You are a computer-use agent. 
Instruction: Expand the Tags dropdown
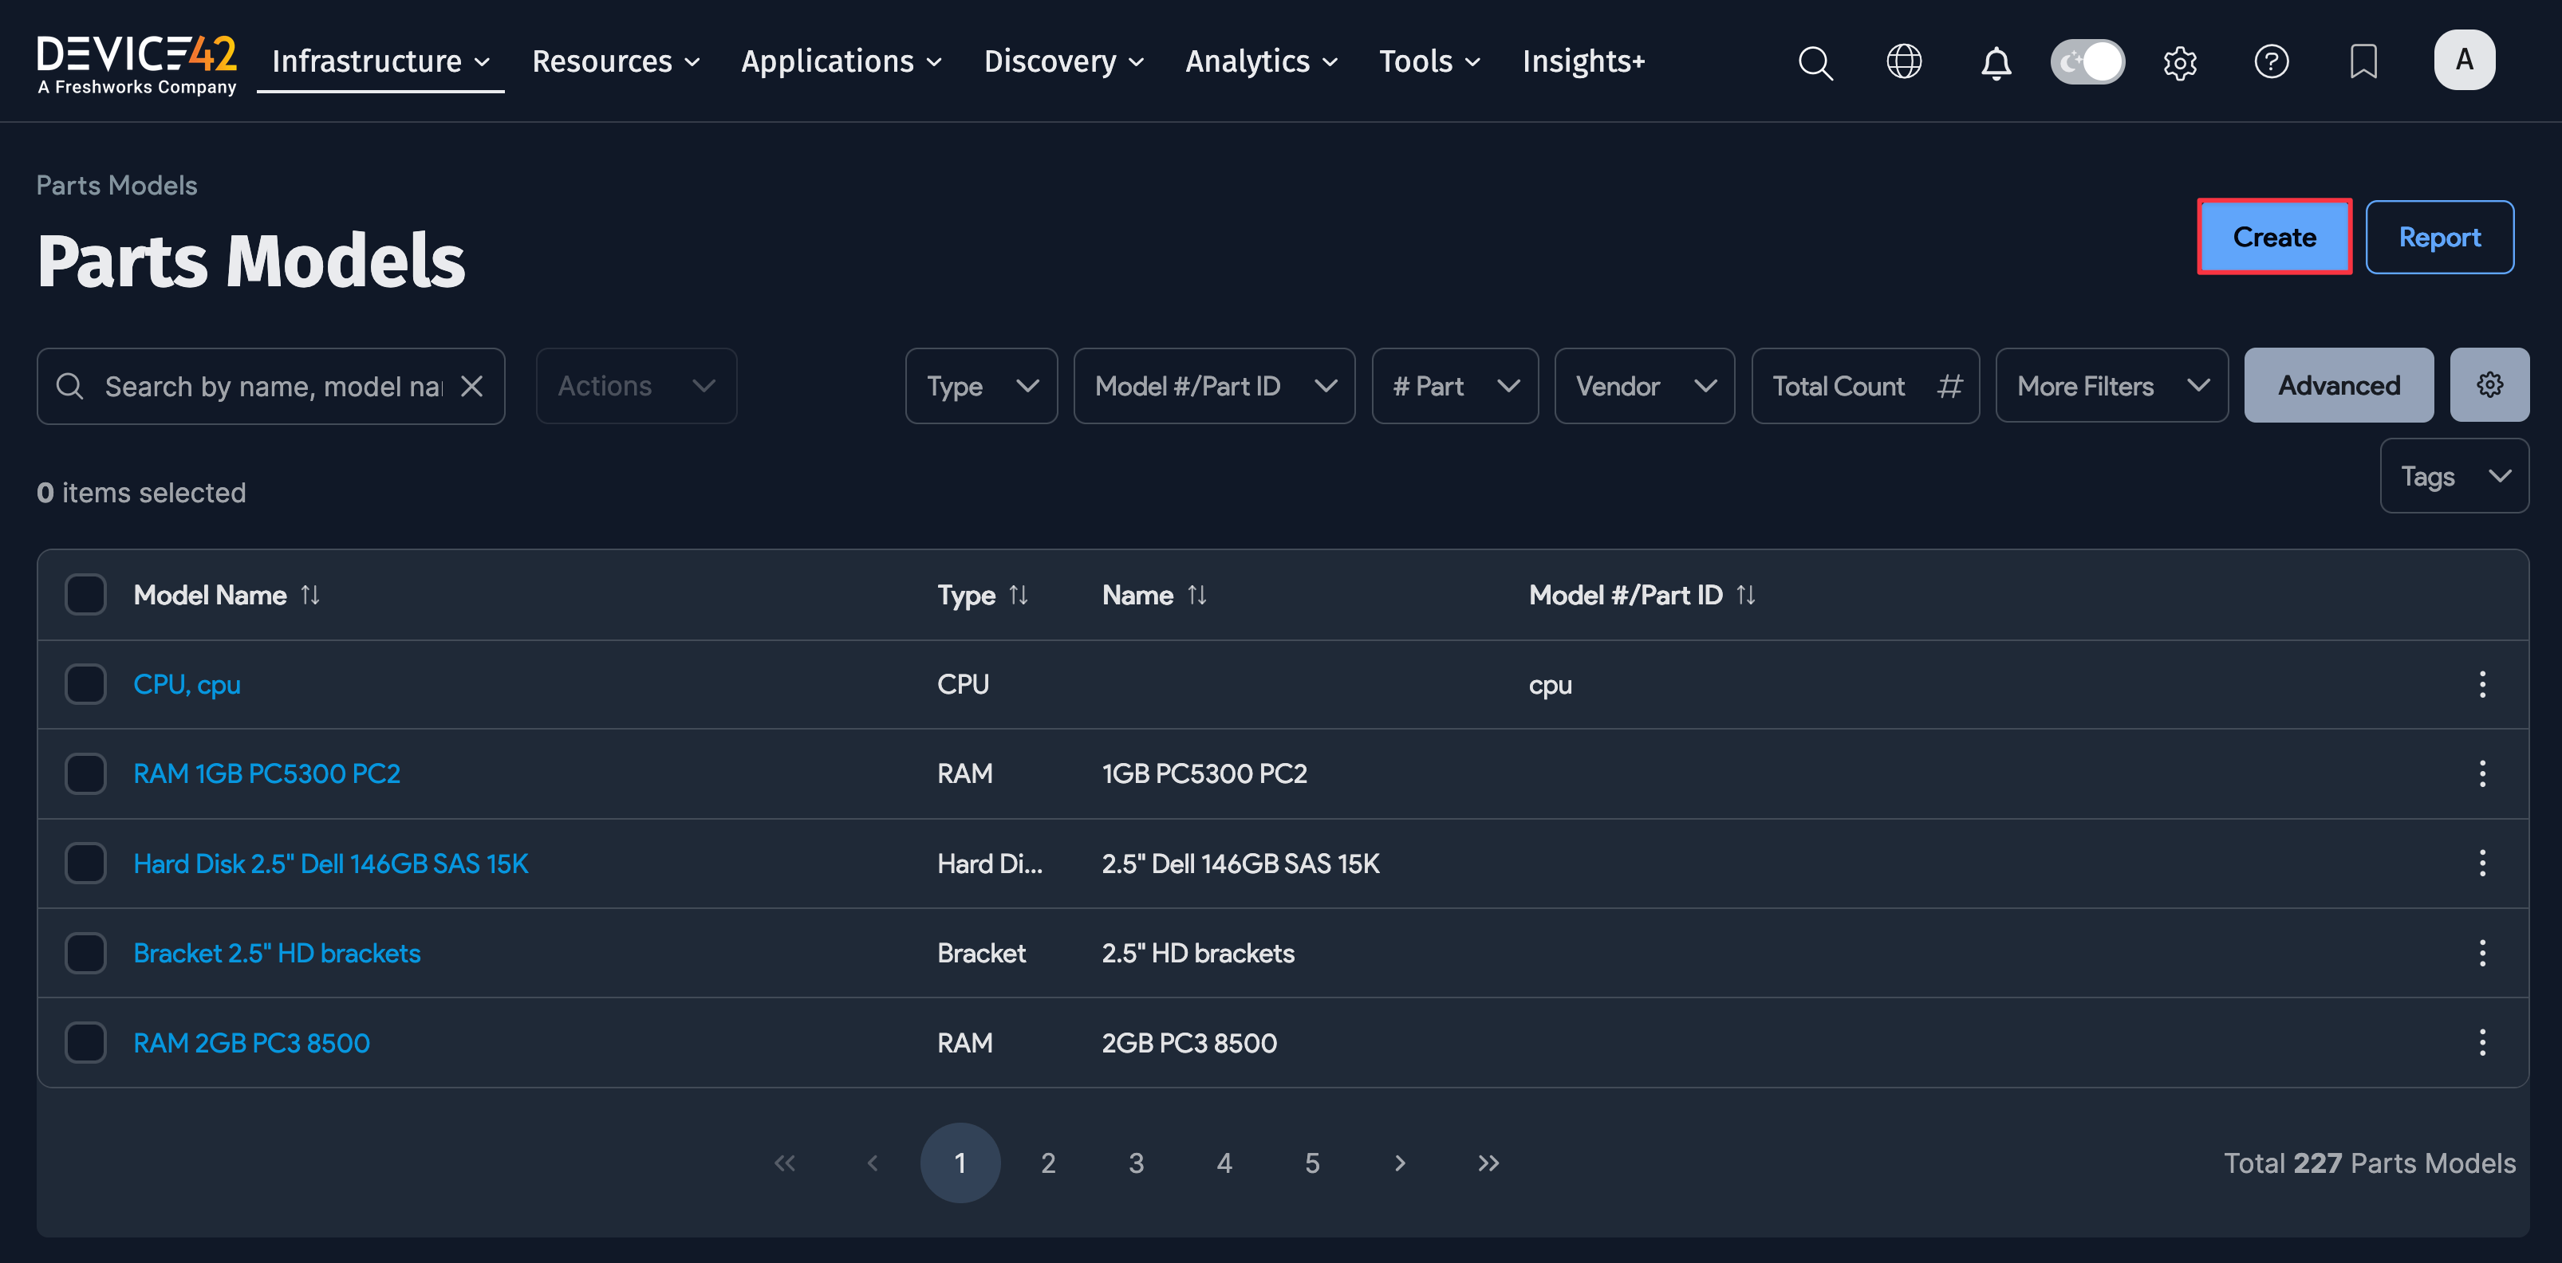coord(2453,476)
